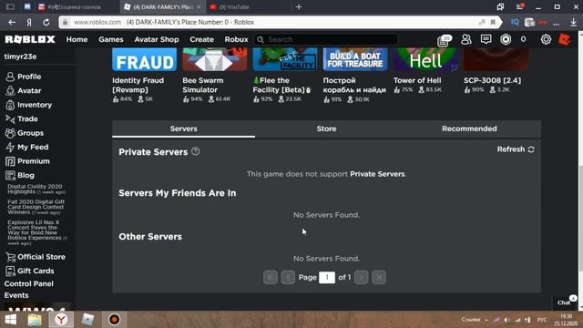
Task: Open Official Store in the sidebar
Action: (x=36, y=257)
